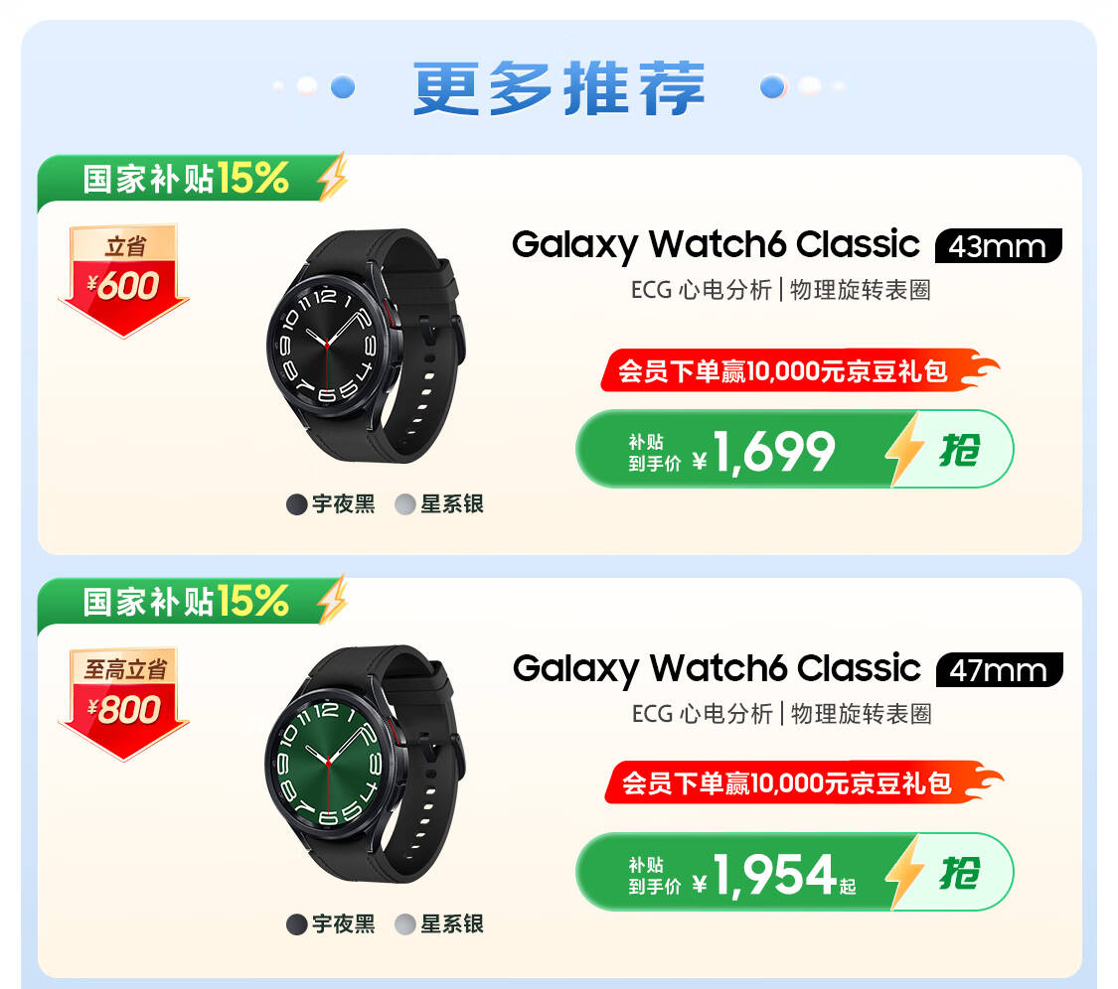The image size is (1118, 989).
Task: Click the first 会员下单赢10,000元京豆礼包 banner
Action: [x=799, y=370]
